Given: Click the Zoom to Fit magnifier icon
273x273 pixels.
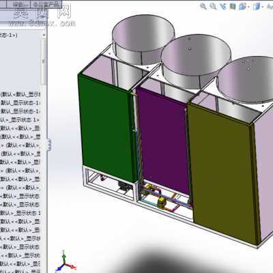Looking at the screenshot, I should click(x=203, y=6).
